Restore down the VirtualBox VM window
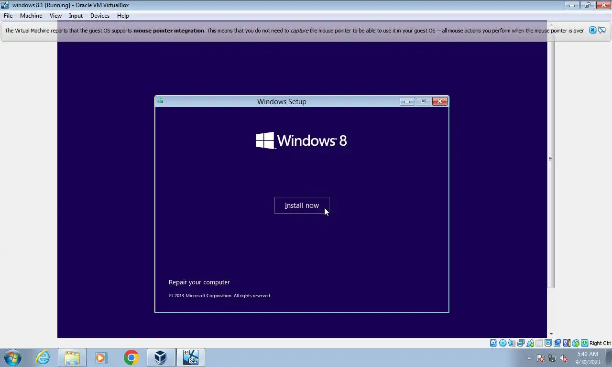612x367 pixels. click(587, 5)
